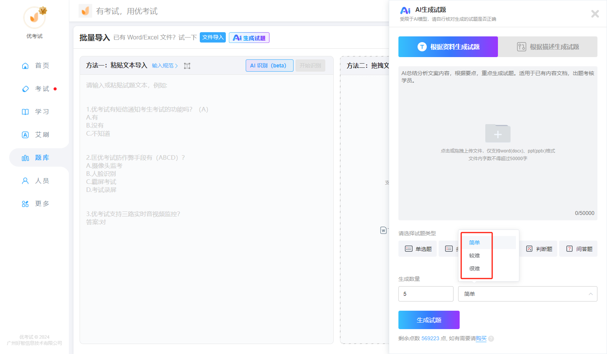Click the orange logo in the header
This screenshot has height=354, width=607.
tap(85, 11)
